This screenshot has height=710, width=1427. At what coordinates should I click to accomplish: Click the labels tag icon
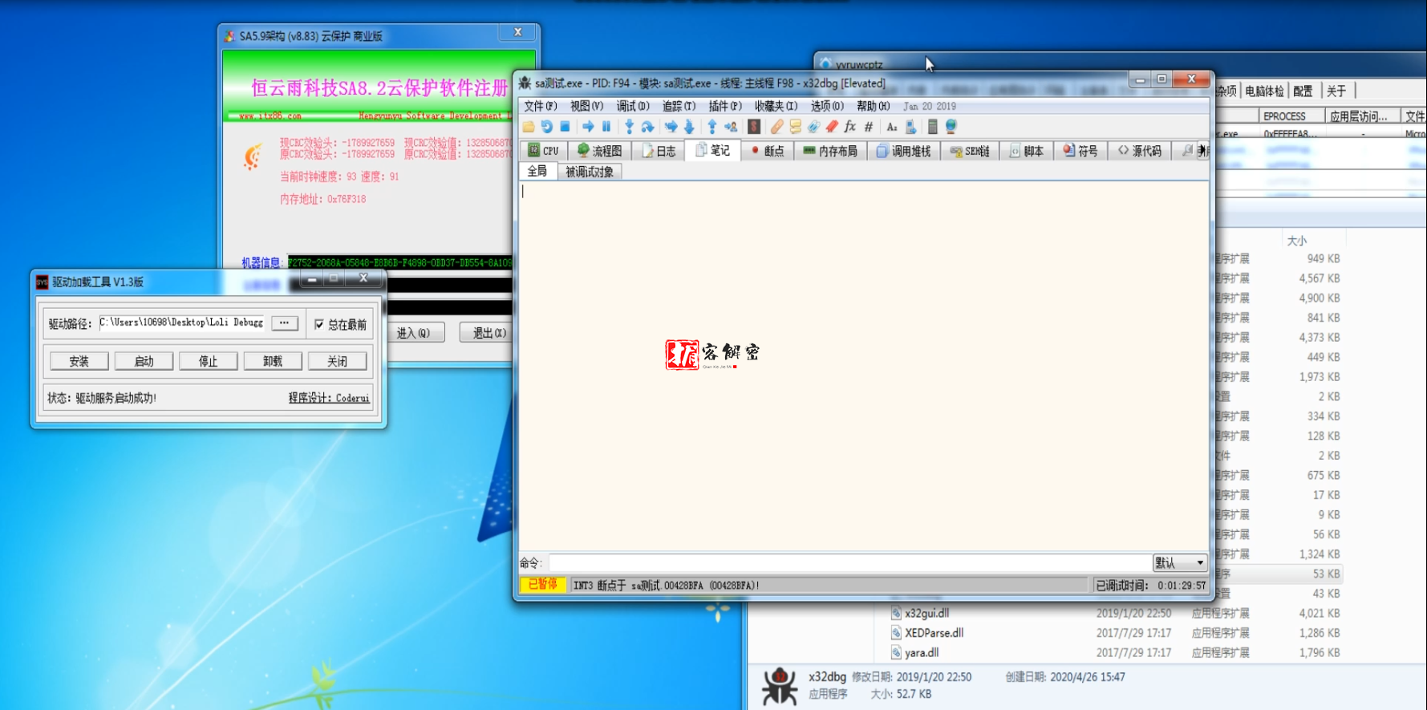click(x=814, y=127)
